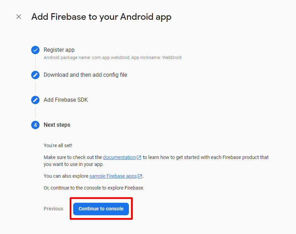Close the Add Firebase setup dialog
The image size is (296, 234).
point(19,17)
